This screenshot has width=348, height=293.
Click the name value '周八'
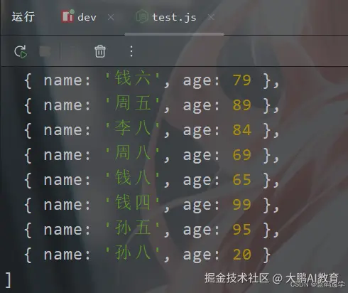(133, 153)
